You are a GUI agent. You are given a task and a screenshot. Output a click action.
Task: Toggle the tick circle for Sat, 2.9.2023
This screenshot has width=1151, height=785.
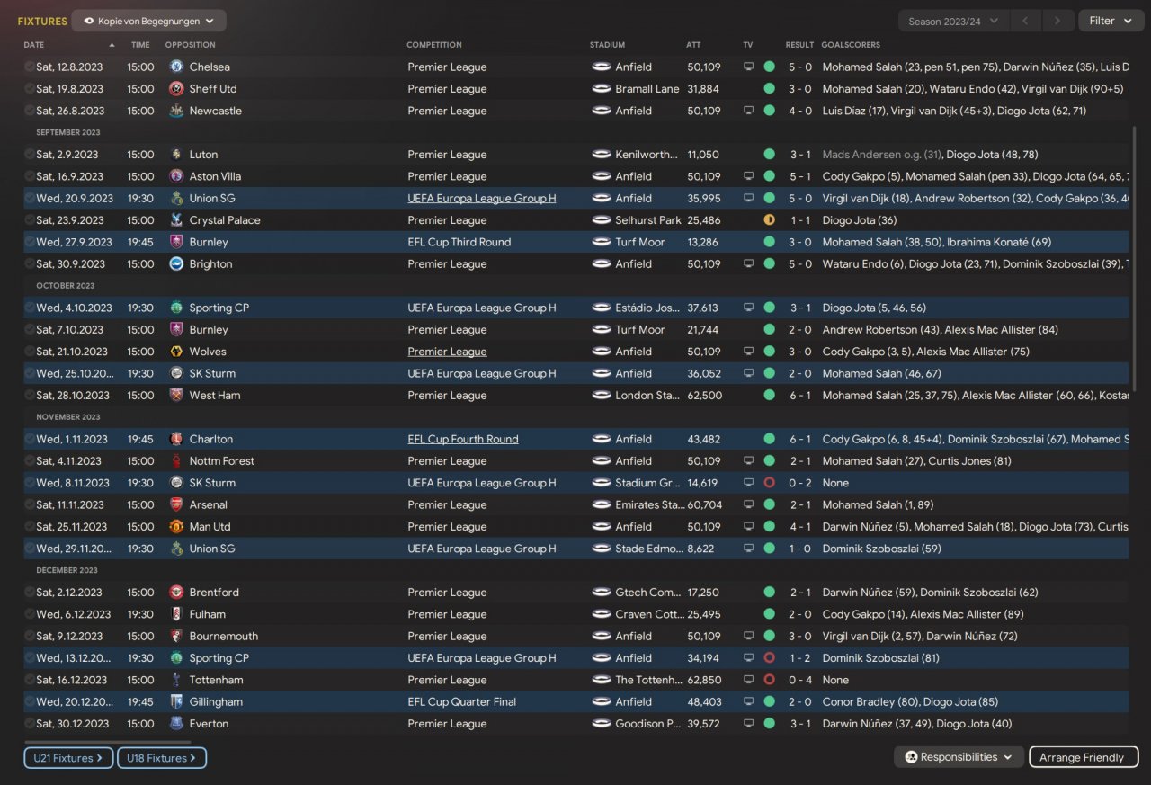(30, 155)
